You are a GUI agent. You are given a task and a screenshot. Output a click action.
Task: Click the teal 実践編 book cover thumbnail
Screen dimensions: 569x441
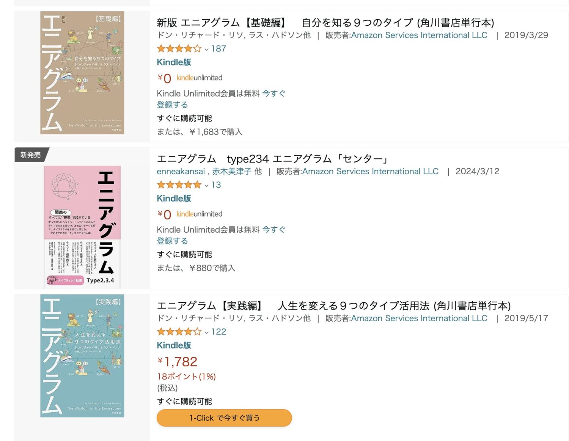pyautogui.click(x=82, y=356)
